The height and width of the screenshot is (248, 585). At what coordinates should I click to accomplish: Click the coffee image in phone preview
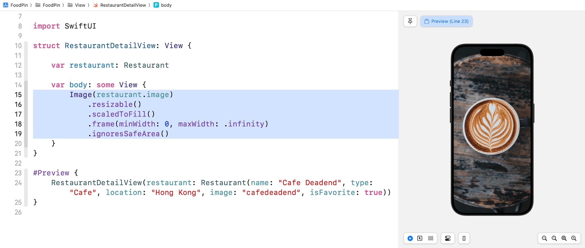tap(491, 126)
